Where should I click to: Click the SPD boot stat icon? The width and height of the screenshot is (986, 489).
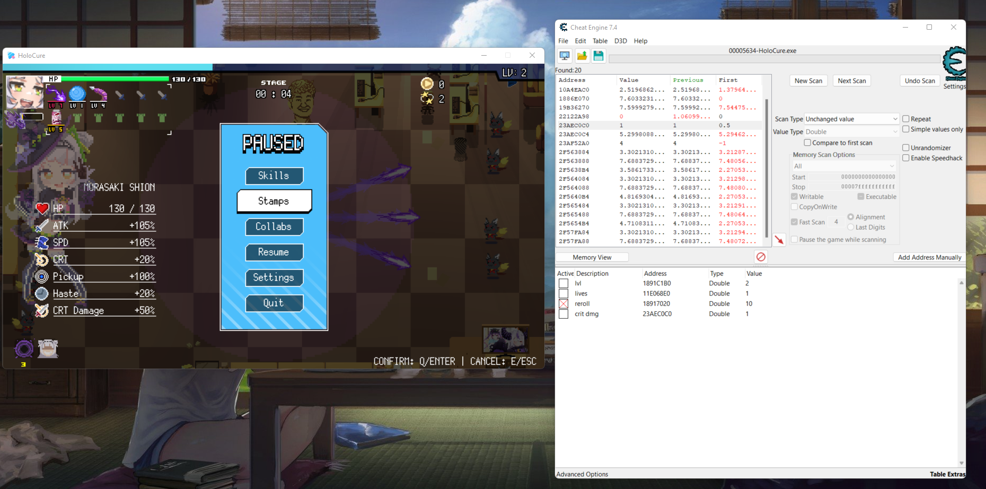click(x=42, y=242)
